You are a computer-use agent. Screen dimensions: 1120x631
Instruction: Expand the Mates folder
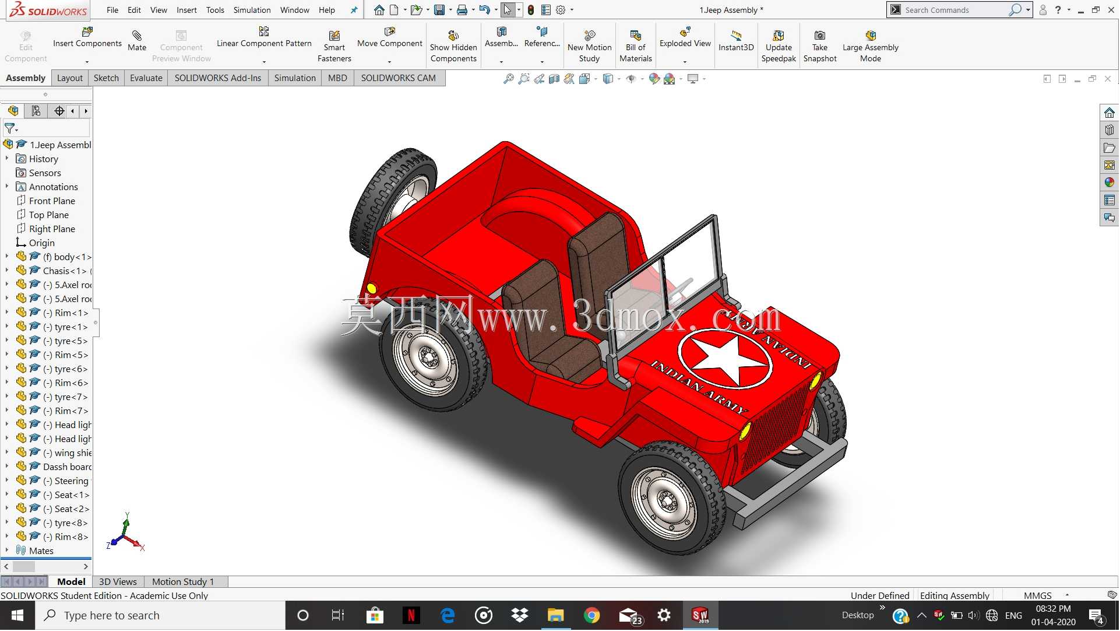[7, 551]
